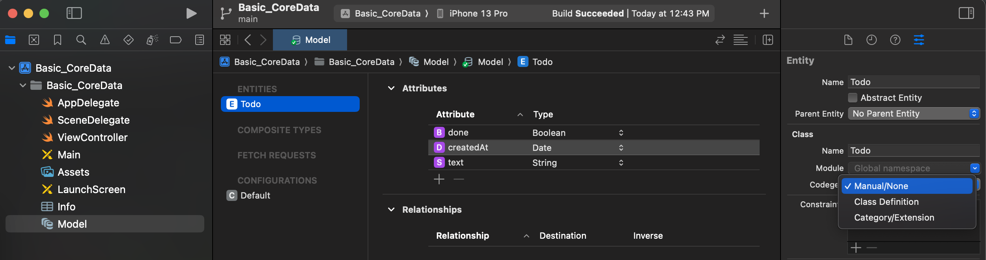The width and height of the screenshot is (986, 260).
Task: Collapse the Basic_CoreData group folder
Action: pos(23,85)
